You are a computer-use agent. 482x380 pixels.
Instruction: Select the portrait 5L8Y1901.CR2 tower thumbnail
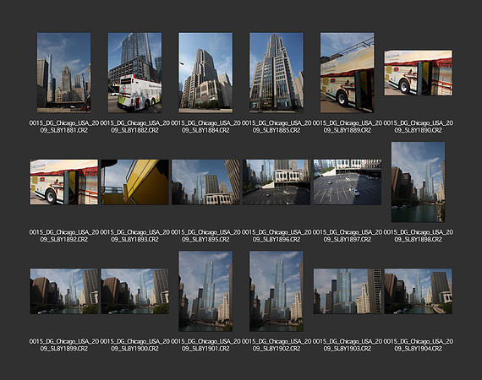click(x=205, y=291)
